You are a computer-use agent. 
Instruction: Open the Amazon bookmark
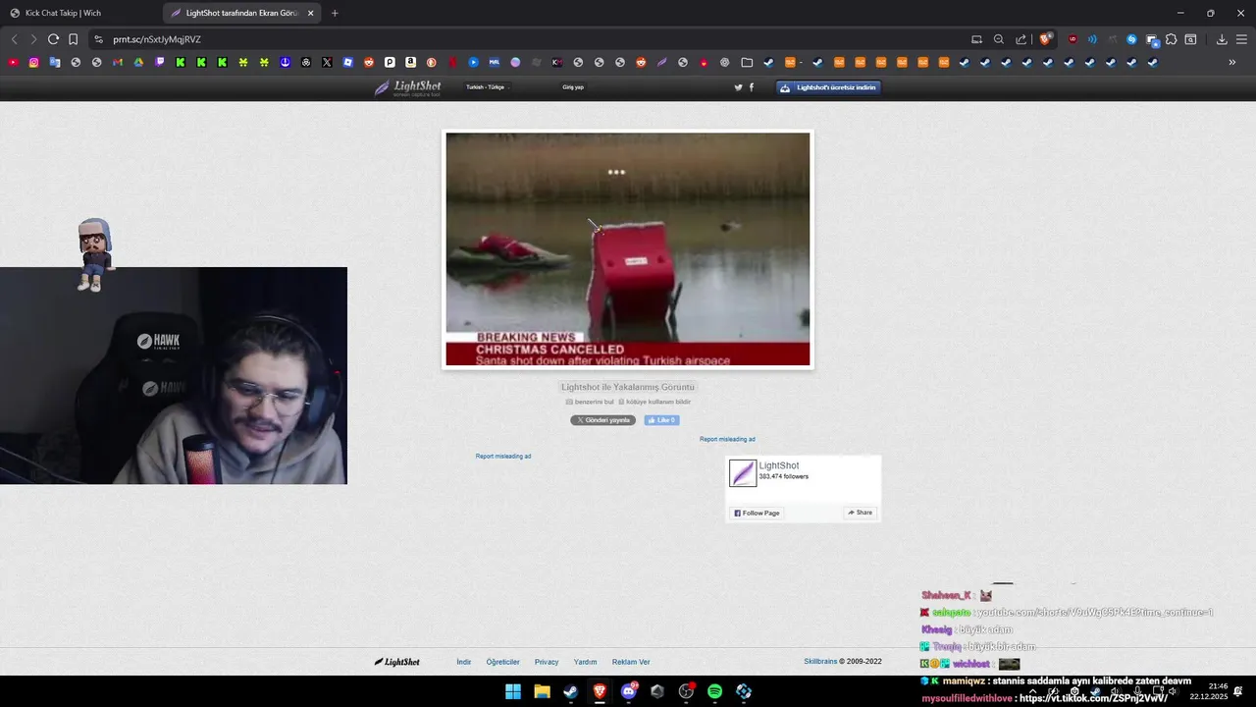click(410, 62)
